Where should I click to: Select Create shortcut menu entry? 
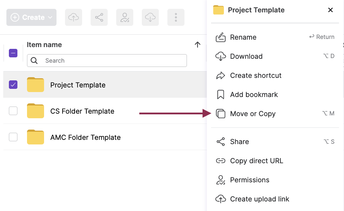[x=256, y=75]
